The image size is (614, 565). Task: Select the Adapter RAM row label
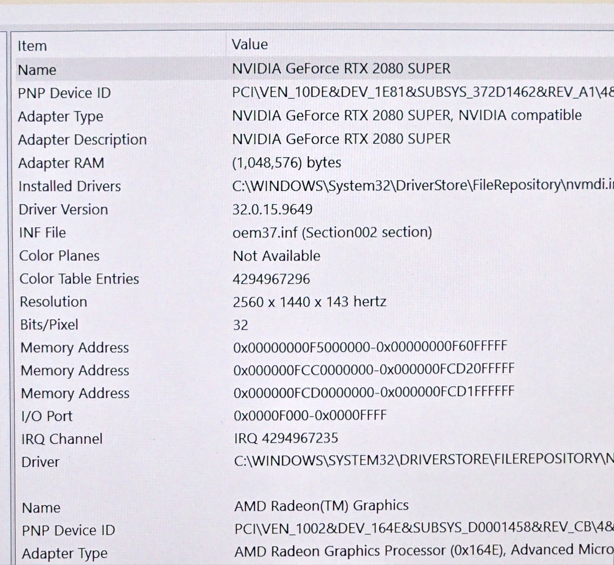pos(61,163)
